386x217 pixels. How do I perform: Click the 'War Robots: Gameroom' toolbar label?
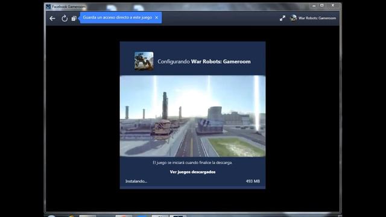[x=317, y=18]
